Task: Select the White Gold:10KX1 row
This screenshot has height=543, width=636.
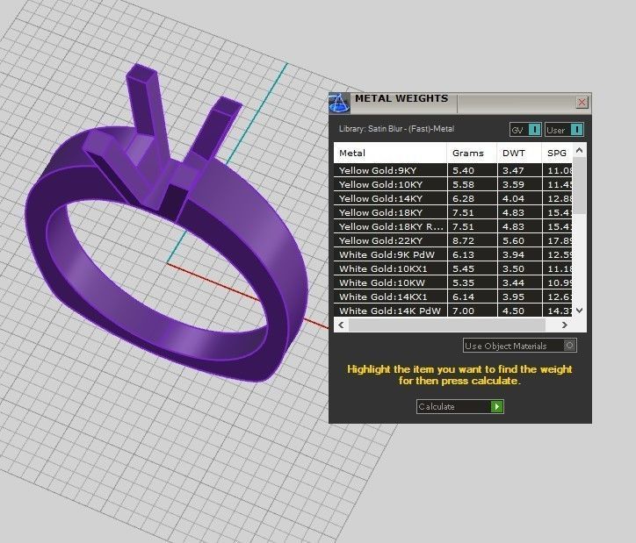Action: 453,268
